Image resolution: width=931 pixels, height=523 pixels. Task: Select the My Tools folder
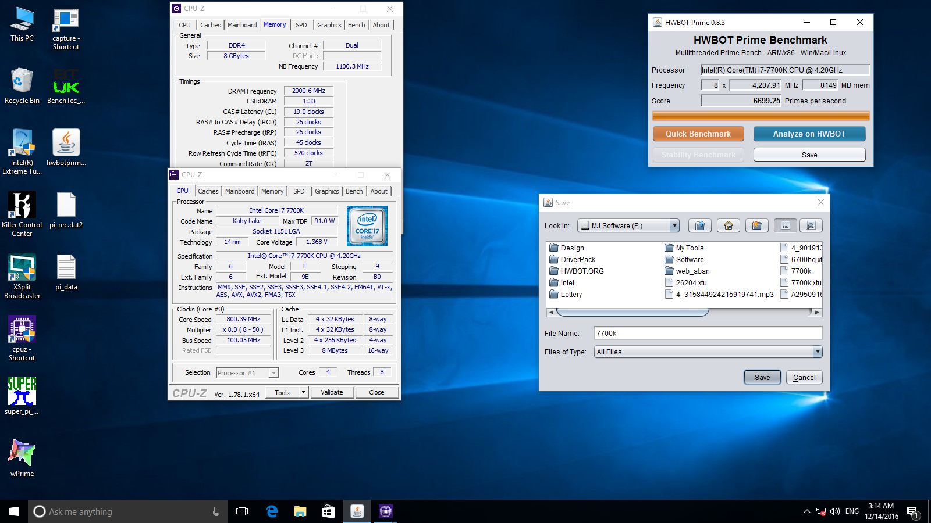pos(684,248)
